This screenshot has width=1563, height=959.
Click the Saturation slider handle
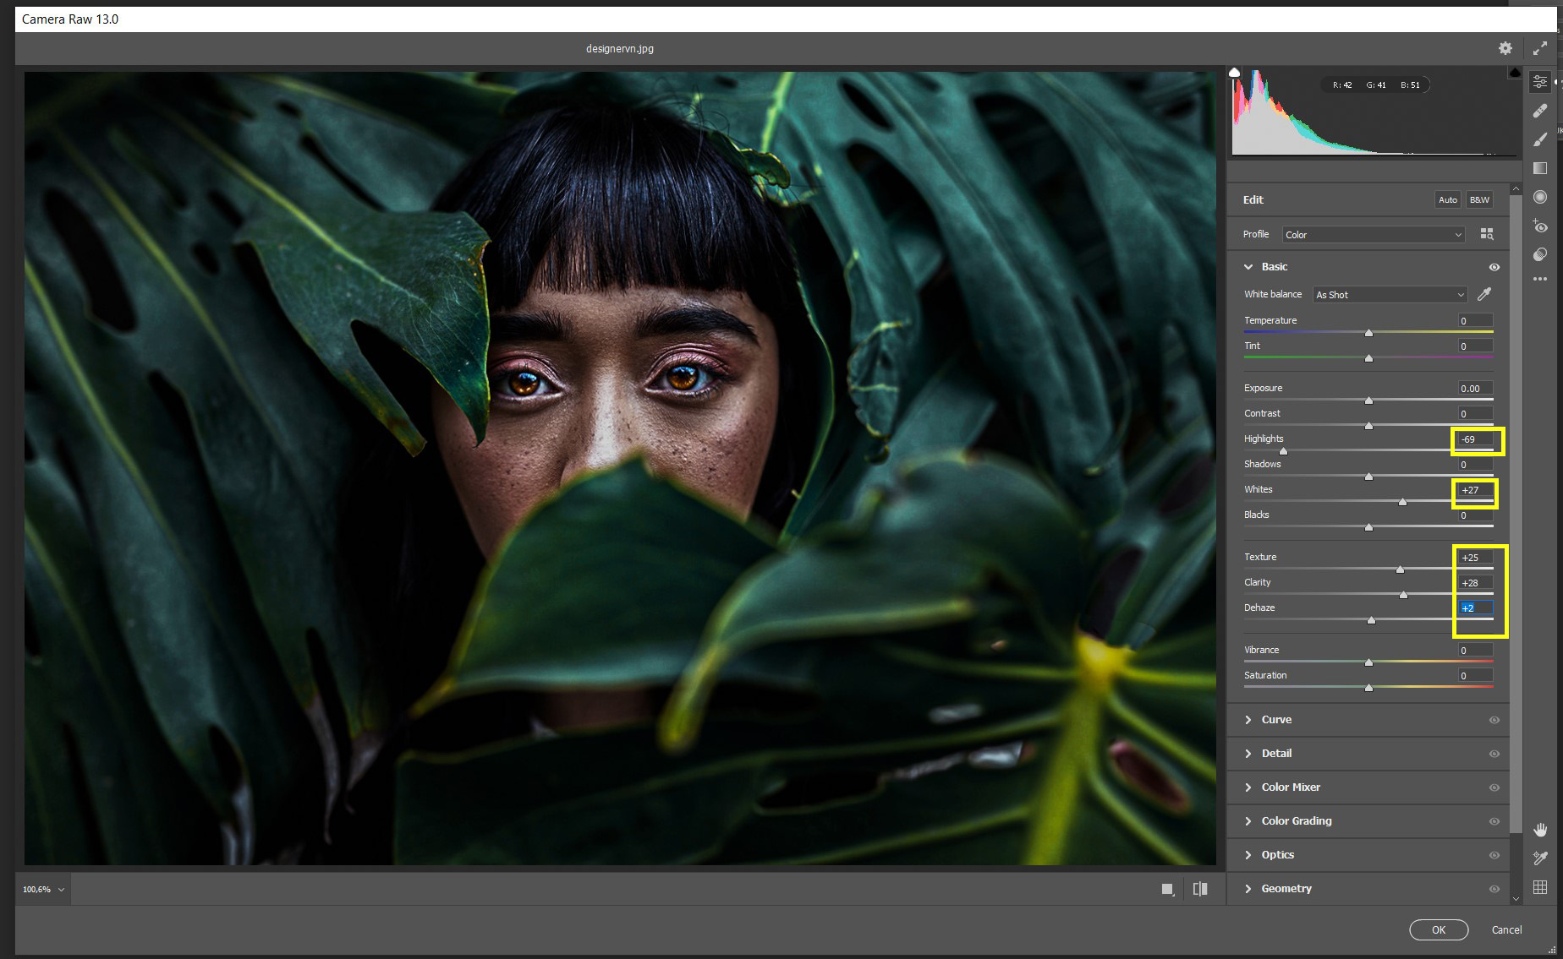click(x=1368, y=688)
